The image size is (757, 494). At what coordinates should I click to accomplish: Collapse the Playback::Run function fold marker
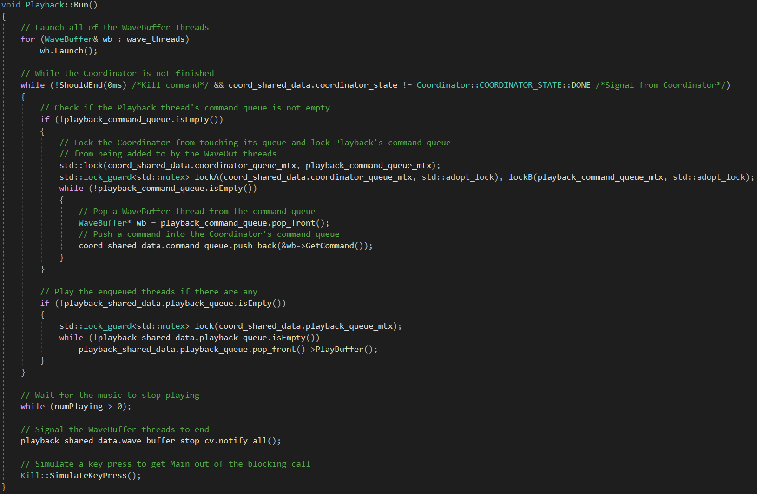click(1, 5)
